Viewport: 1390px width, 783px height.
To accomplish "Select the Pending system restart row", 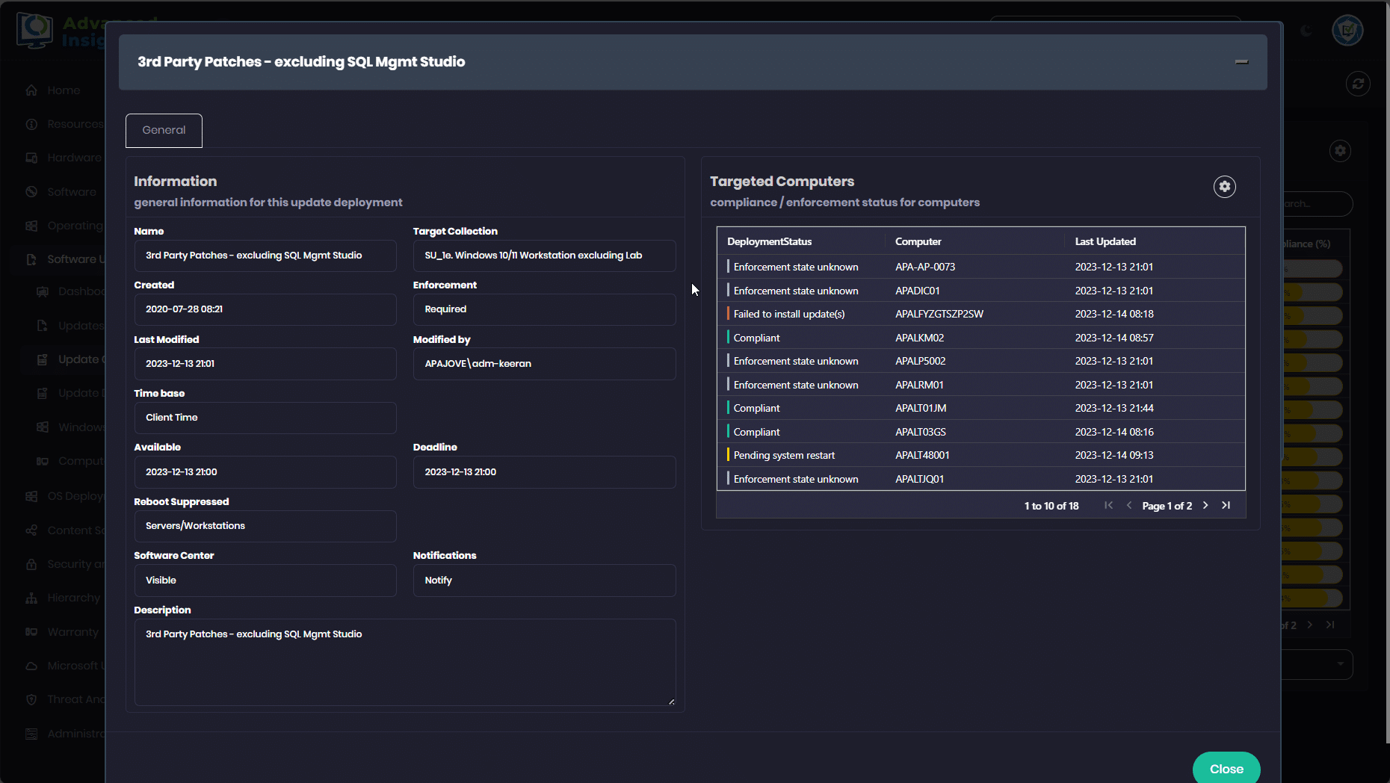I will pyautogui.click(x=784, y=456).
